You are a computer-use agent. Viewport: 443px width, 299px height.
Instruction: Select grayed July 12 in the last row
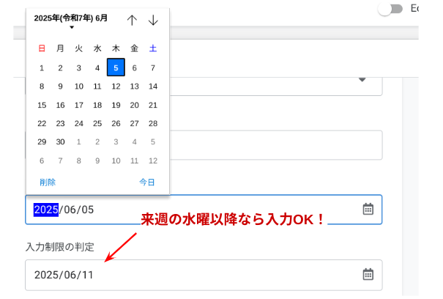[x=153, y=160]
